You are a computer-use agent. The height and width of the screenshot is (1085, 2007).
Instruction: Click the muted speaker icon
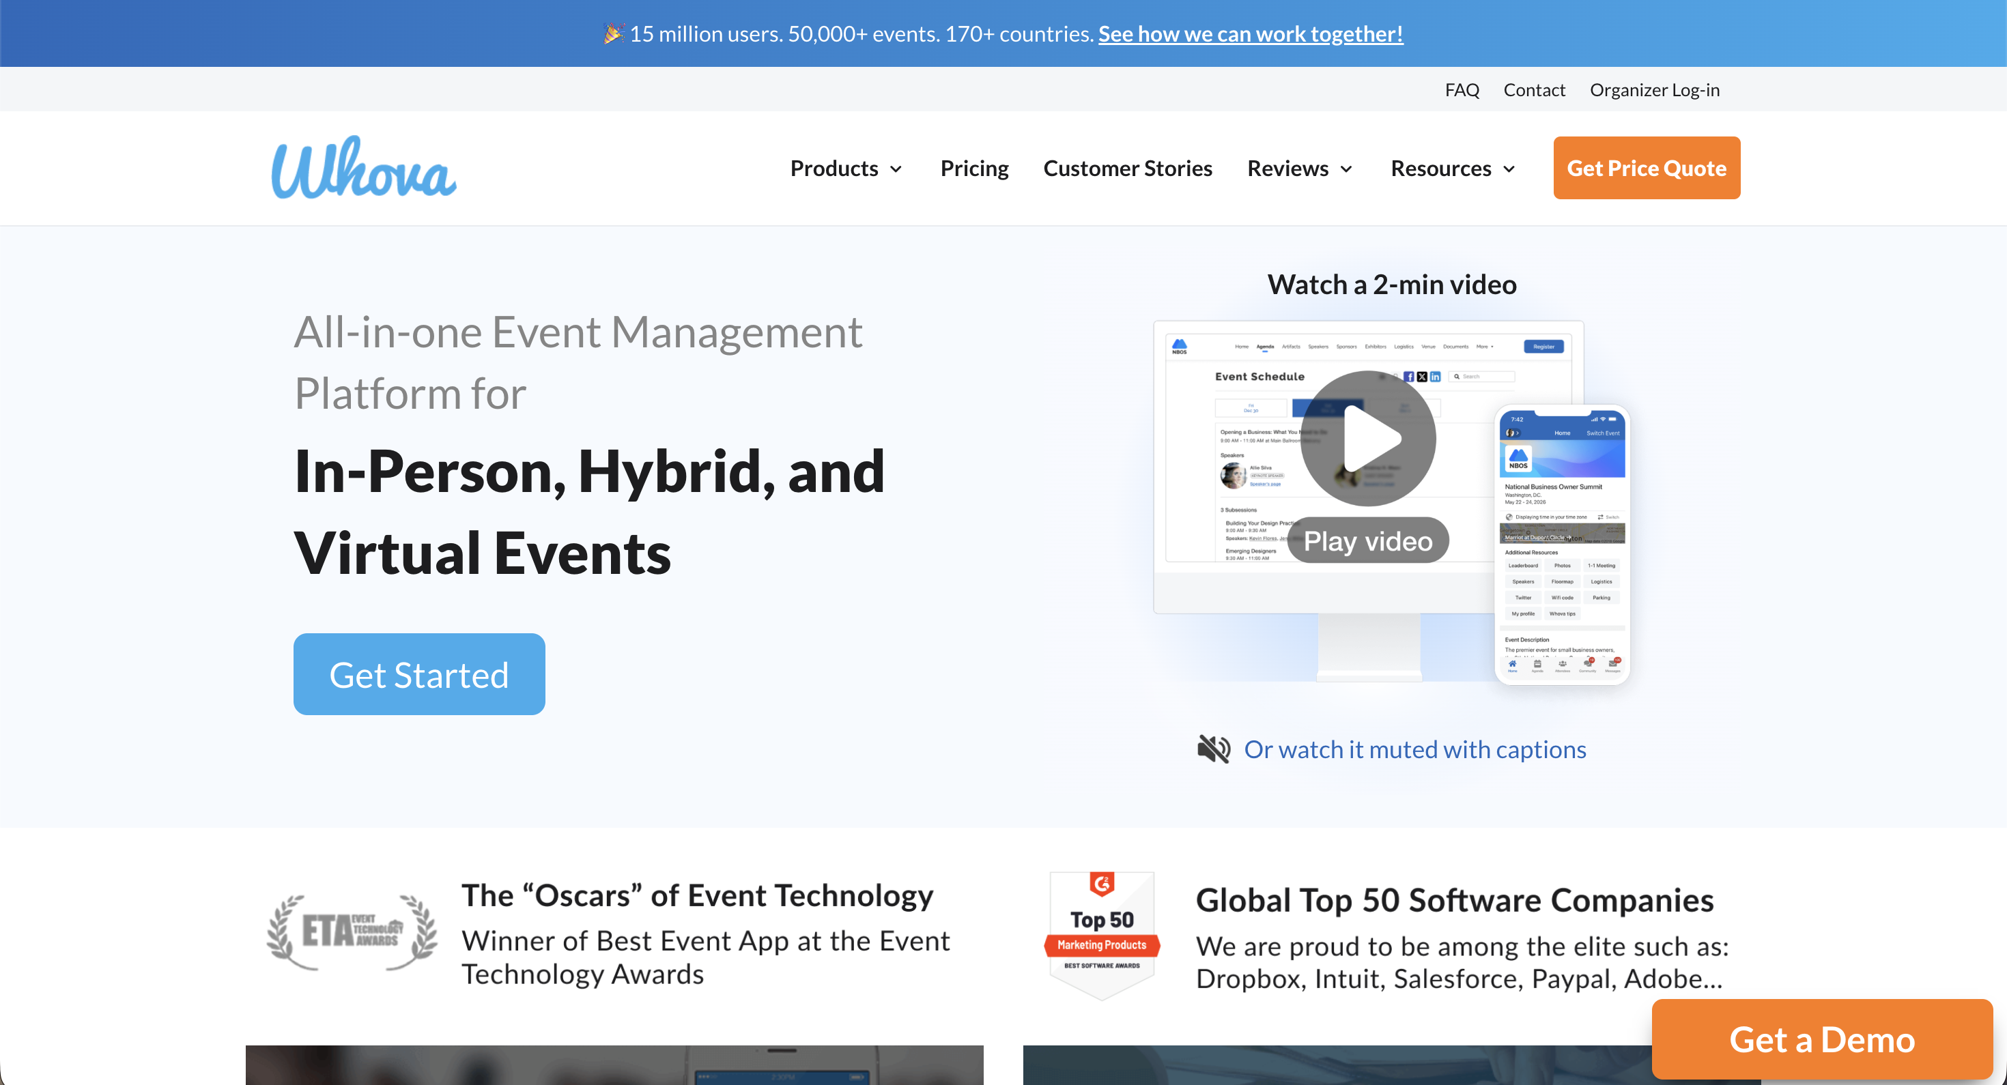(x=1214, y=749)
